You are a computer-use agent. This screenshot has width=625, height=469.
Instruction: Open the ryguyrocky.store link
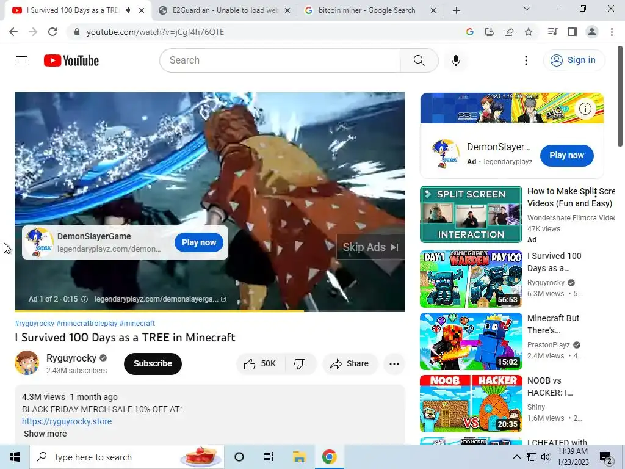(x=67, y=421)
